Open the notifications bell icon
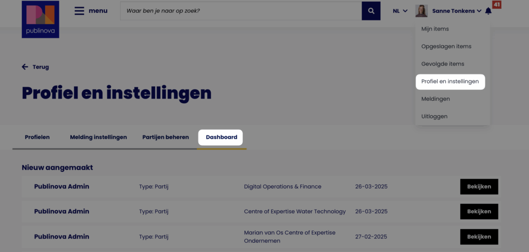Image resolution: width=529 pixels, height=252 pixels. coord(488,11)
